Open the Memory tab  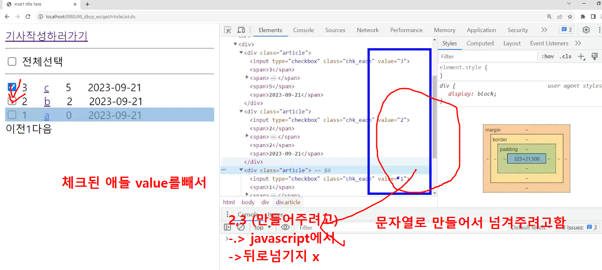coord(445,30)
